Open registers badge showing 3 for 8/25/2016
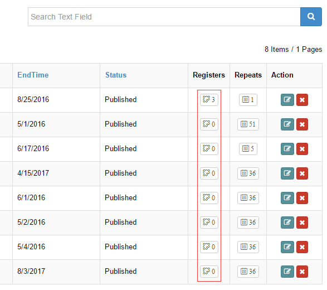The width and height of the screenshot is (327, 290). click(x=209, y=100)
